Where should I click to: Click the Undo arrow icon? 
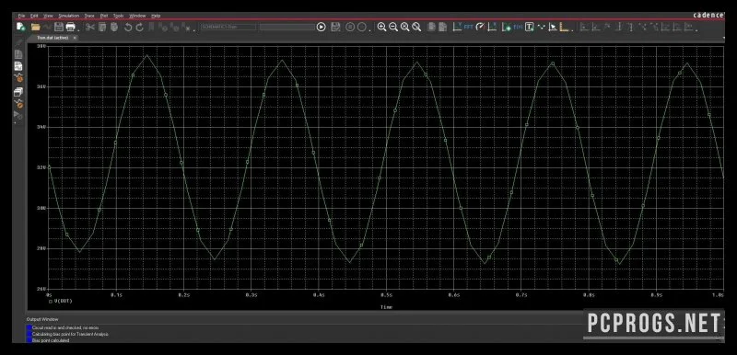click(x=128, y=27)
